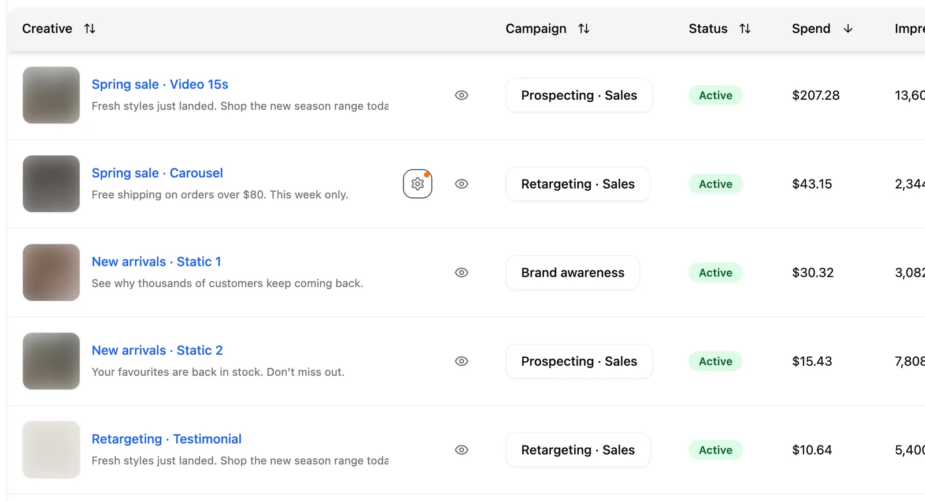
Task: Preview New arrivals Static 2 eye icon
Action: (x=461, y=361)
